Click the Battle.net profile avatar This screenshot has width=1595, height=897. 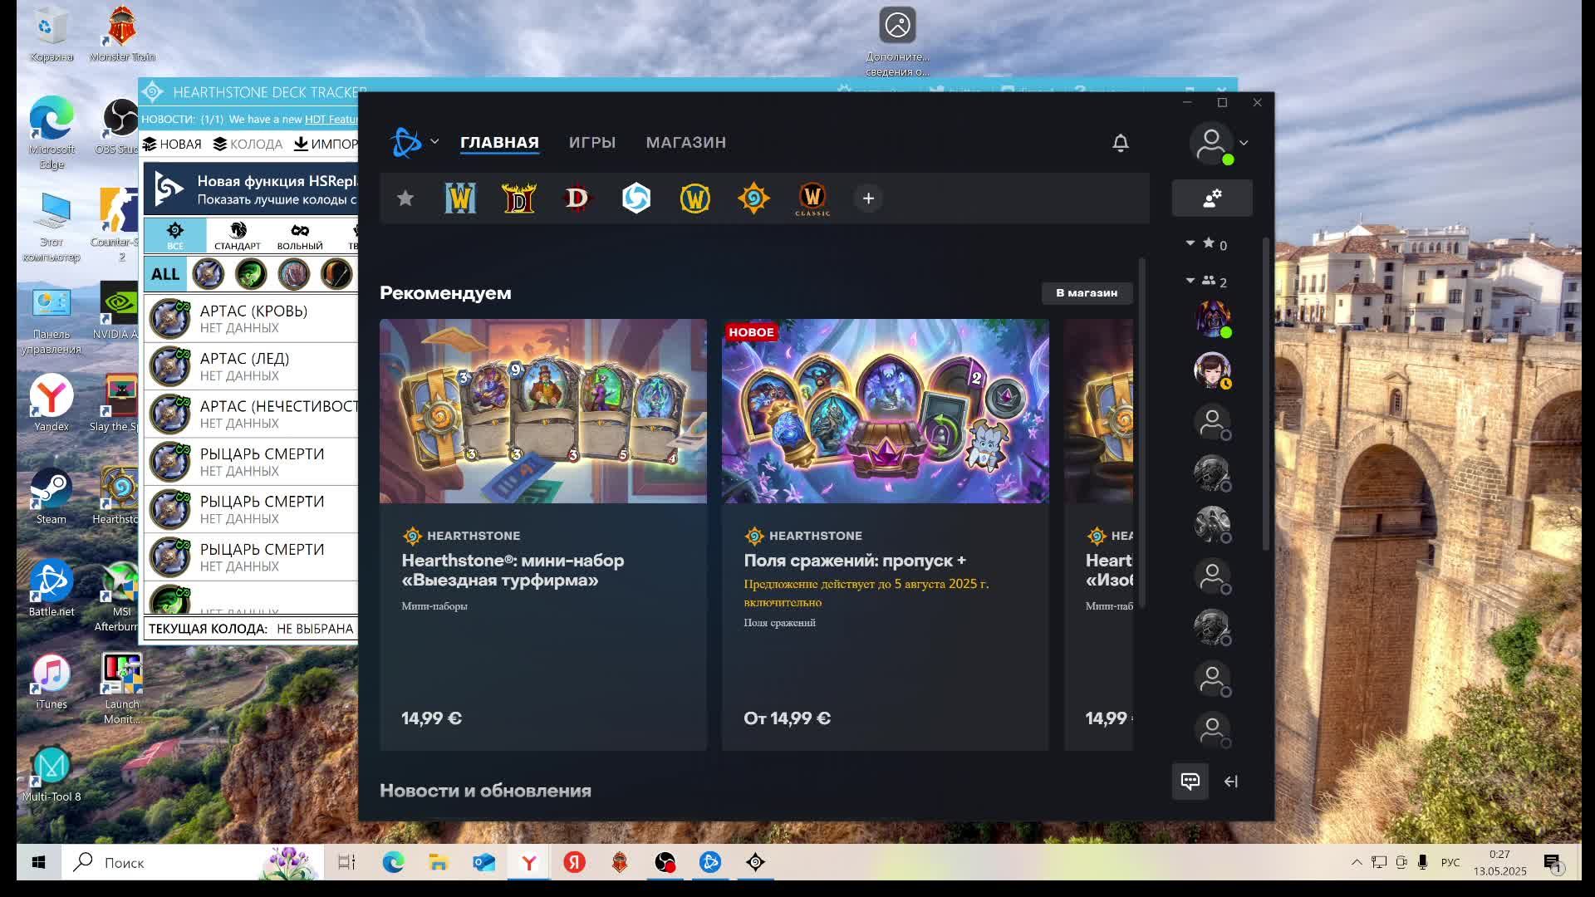pos(1211,143)
